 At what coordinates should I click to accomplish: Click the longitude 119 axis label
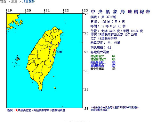(x=9, y=11)
